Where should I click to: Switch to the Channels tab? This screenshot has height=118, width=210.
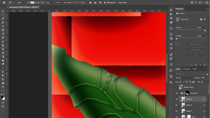click(187, 69)
